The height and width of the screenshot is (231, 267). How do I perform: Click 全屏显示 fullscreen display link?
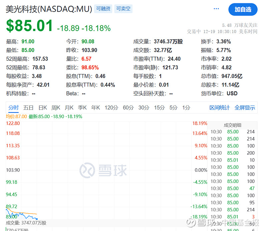point(245,107)
